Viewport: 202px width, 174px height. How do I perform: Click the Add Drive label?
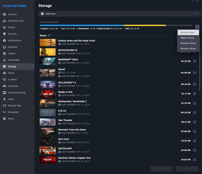(x=50, y=14)
